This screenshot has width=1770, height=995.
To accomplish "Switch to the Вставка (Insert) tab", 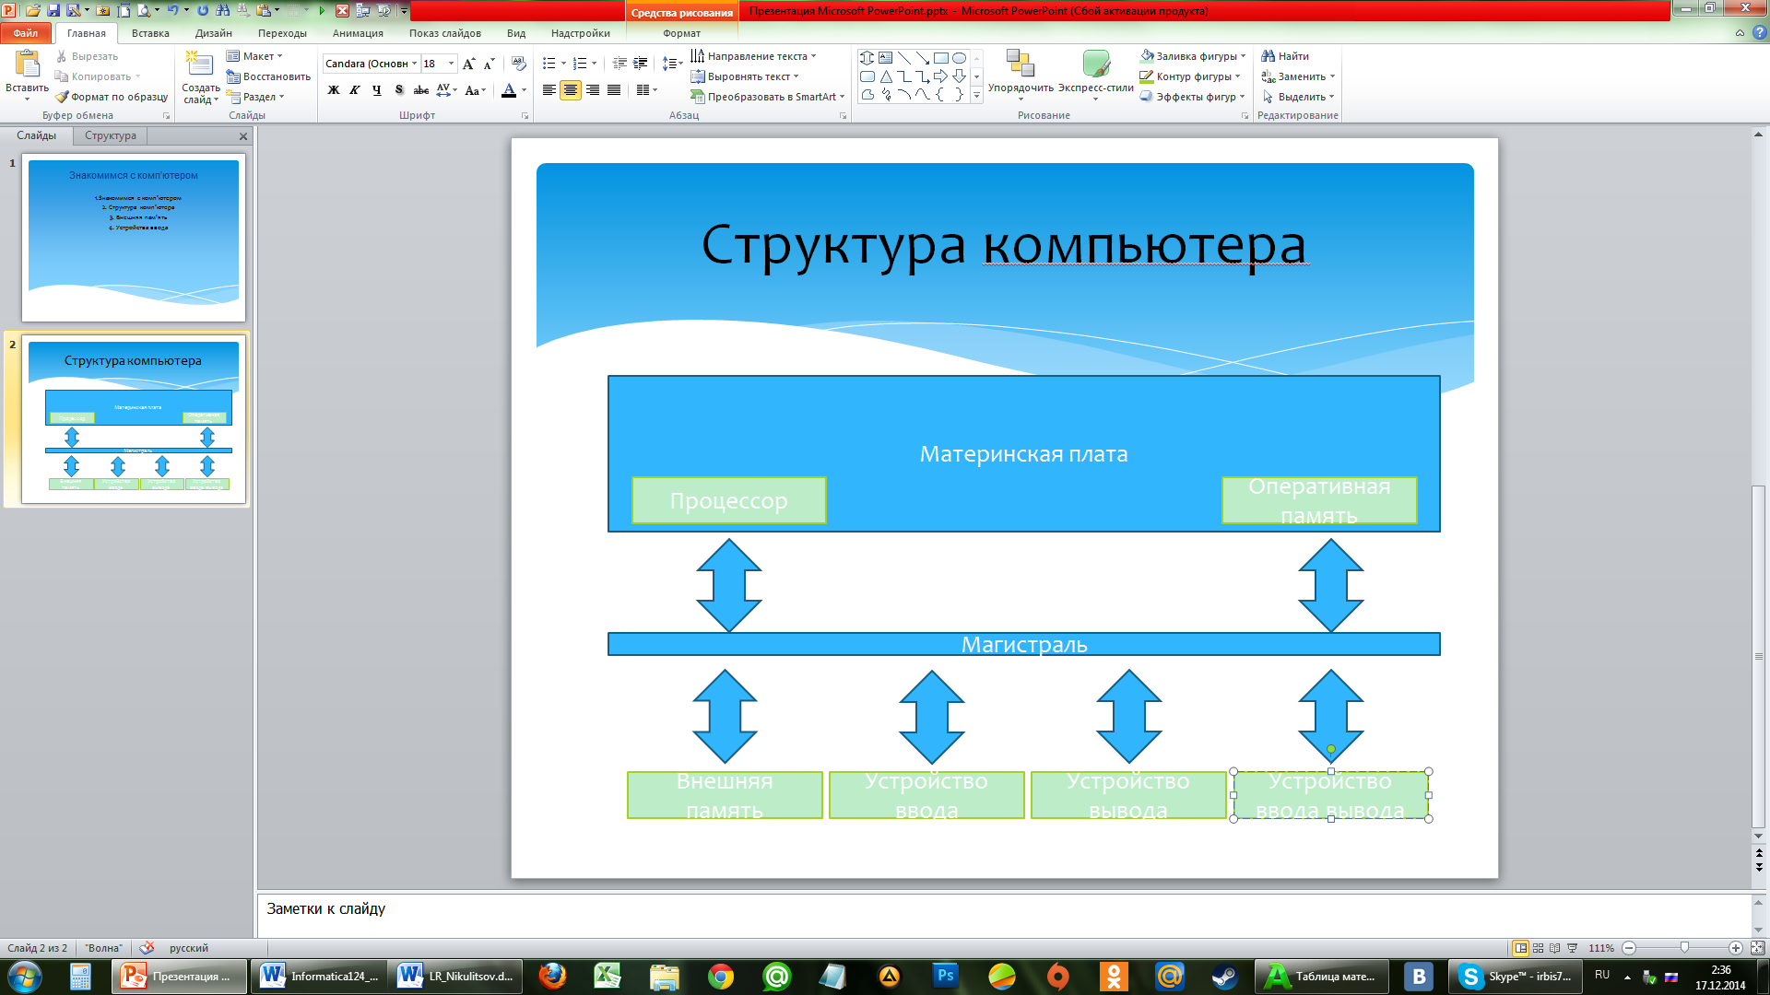I will click(x=150, y=33).
